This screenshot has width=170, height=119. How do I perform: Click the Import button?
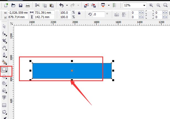87,5
